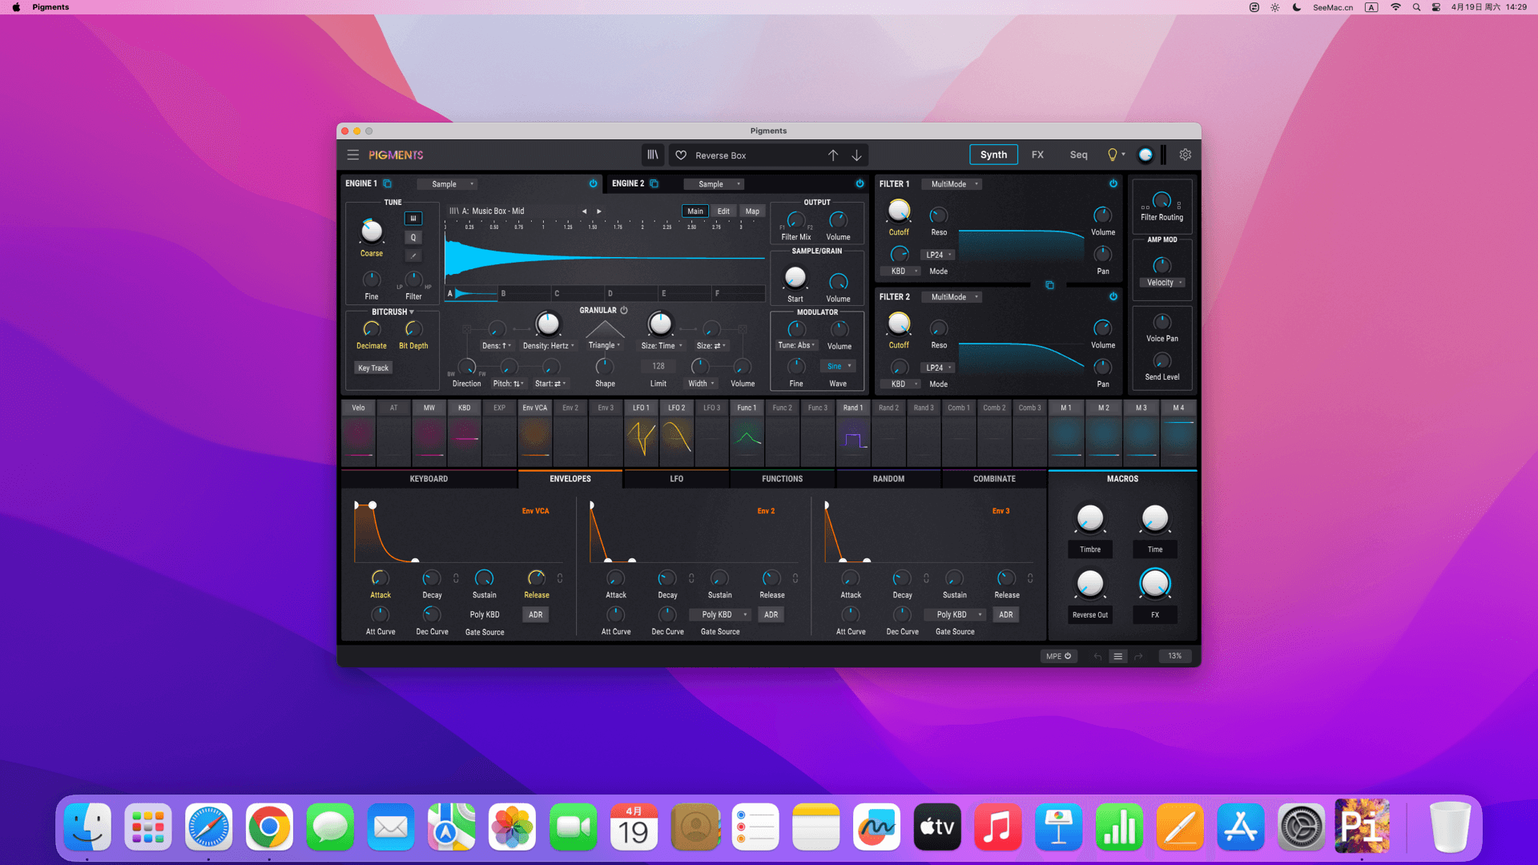Image resolution: width=1538 pixels, height=865 pixels.
Task: Click the Wi-Fi icon in menu bar
Action: pyautogui.click(x=1395, y=7)
